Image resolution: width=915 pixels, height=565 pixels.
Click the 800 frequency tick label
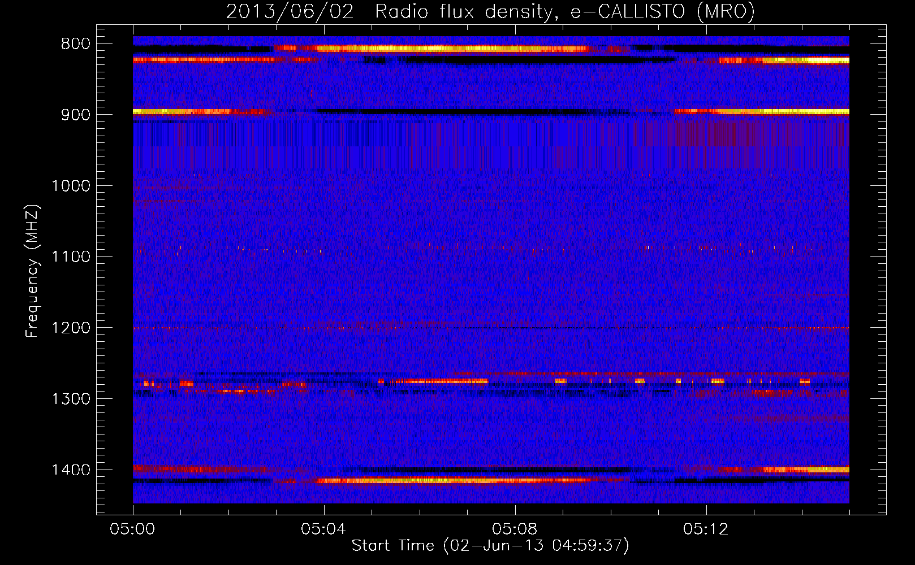click(76, 44)
